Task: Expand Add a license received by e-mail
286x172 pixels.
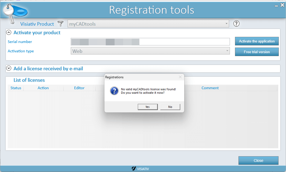Action: coord(9,69)
